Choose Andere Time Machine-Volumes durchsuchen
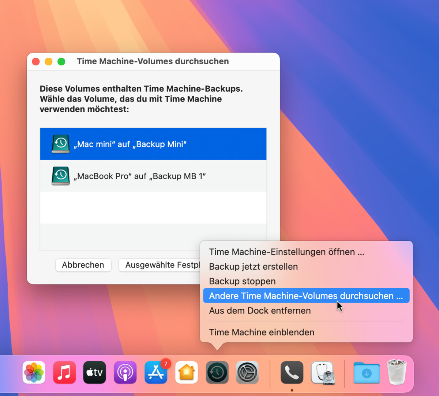 tap(306, 296)
